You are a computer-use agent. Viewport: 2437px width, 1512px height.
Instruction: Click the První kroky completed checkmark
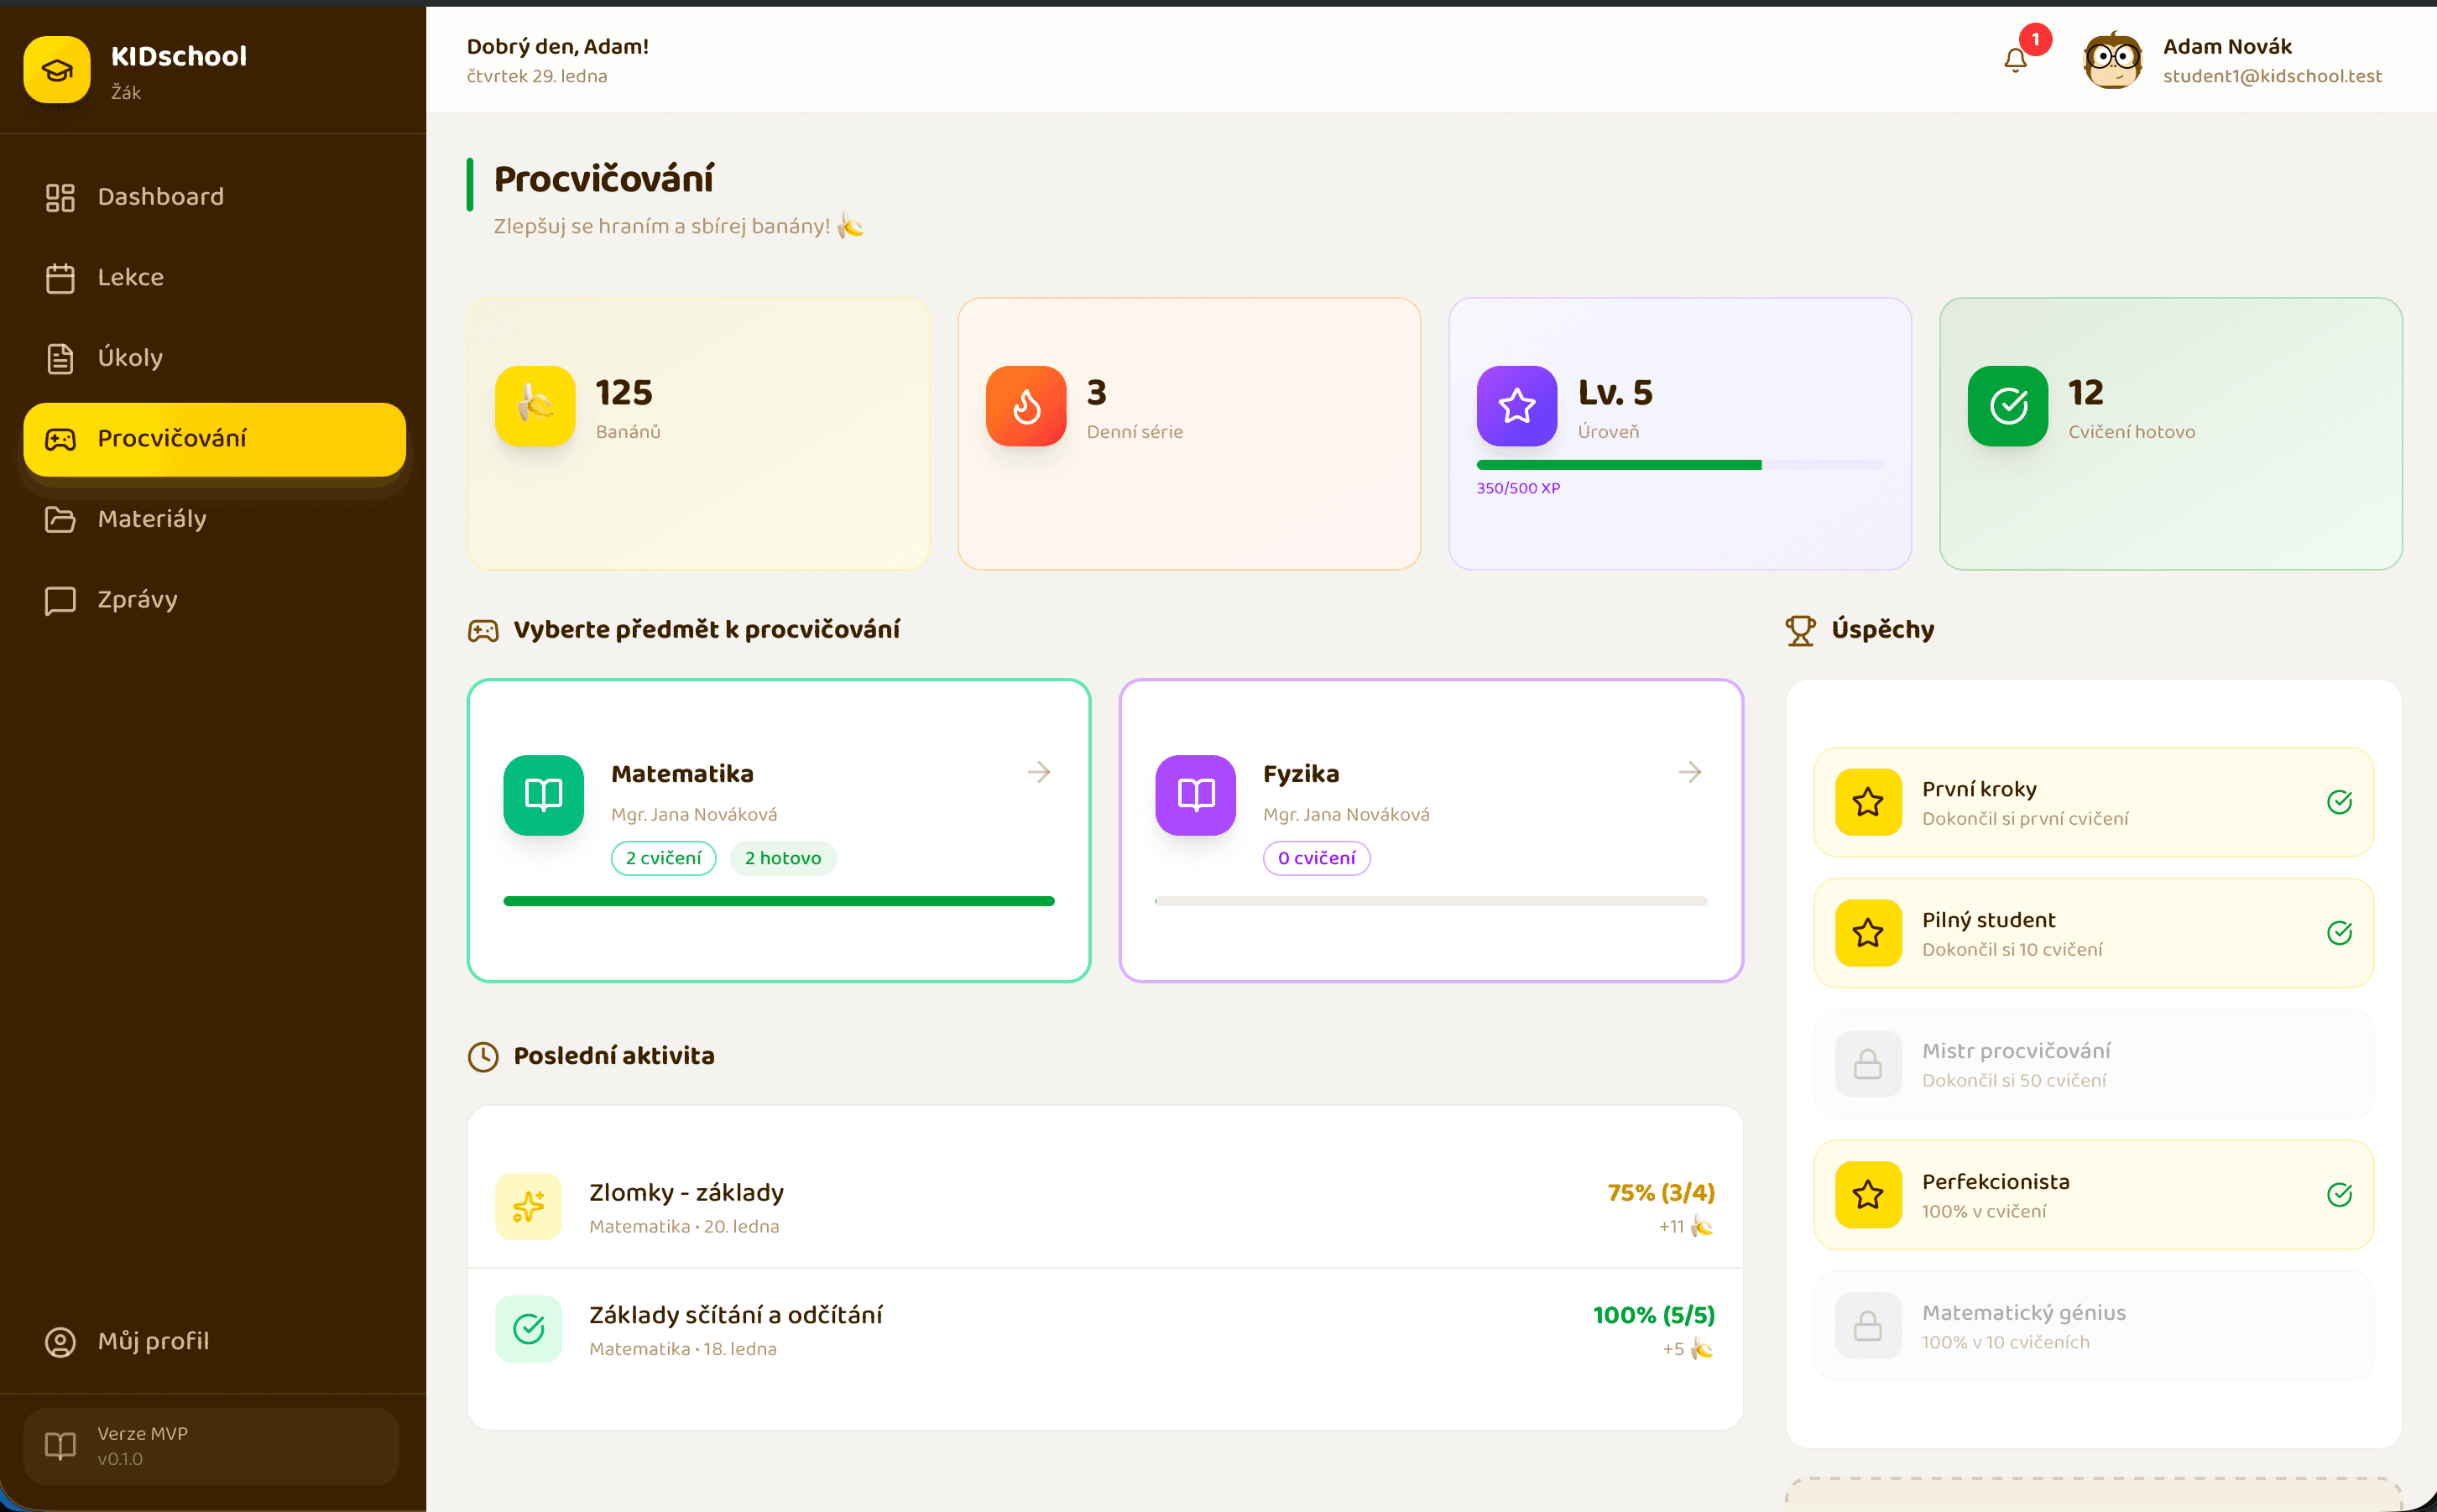(2338, 802)
